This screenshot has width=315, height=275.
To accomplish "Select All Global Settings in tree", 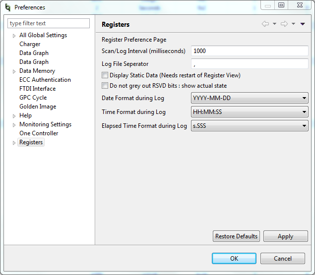I will point(43,35).
